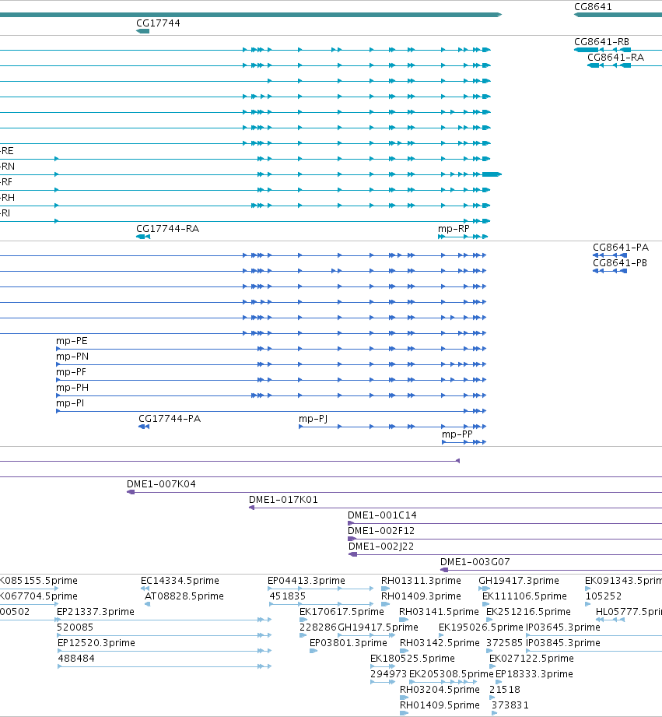Select the EK205308.5prime EST label

[451, 673]
